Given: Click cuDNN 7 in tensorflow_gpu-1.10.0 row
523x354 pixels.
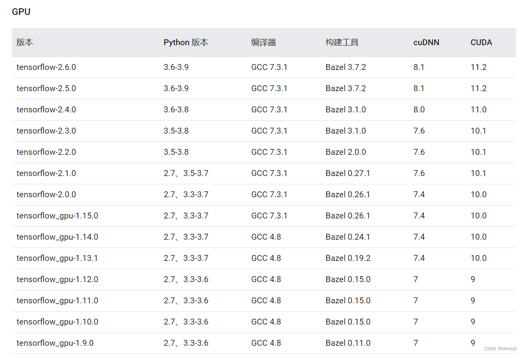Looking at the screenshot, I should pos(416,322).
